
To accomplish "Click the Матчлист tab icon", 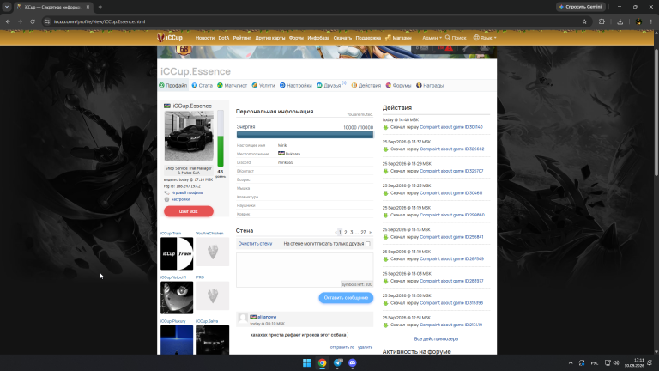I will [x=220, y=85].
